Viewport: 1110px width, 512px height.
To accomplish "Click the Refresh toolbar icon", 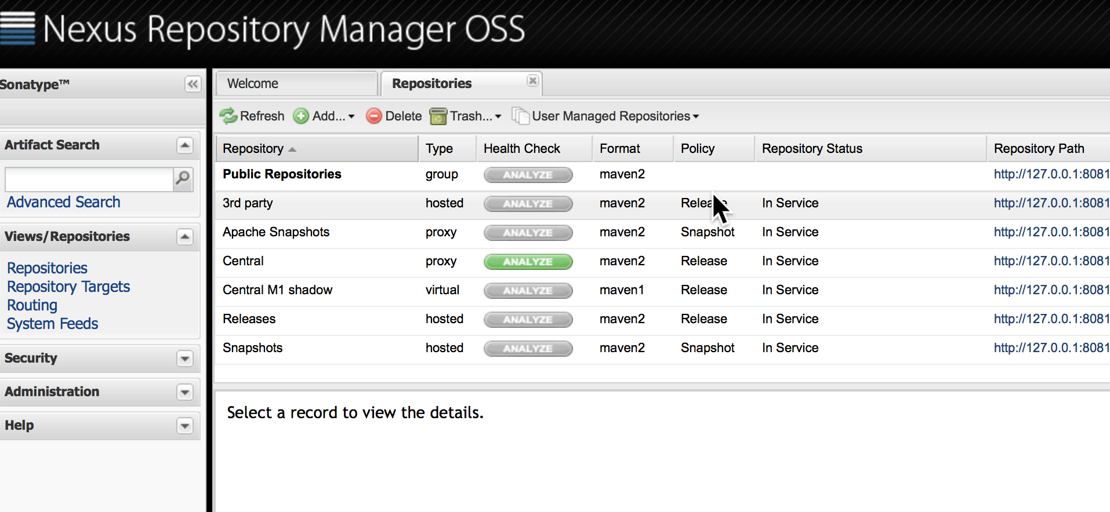I will pos(228,116).
